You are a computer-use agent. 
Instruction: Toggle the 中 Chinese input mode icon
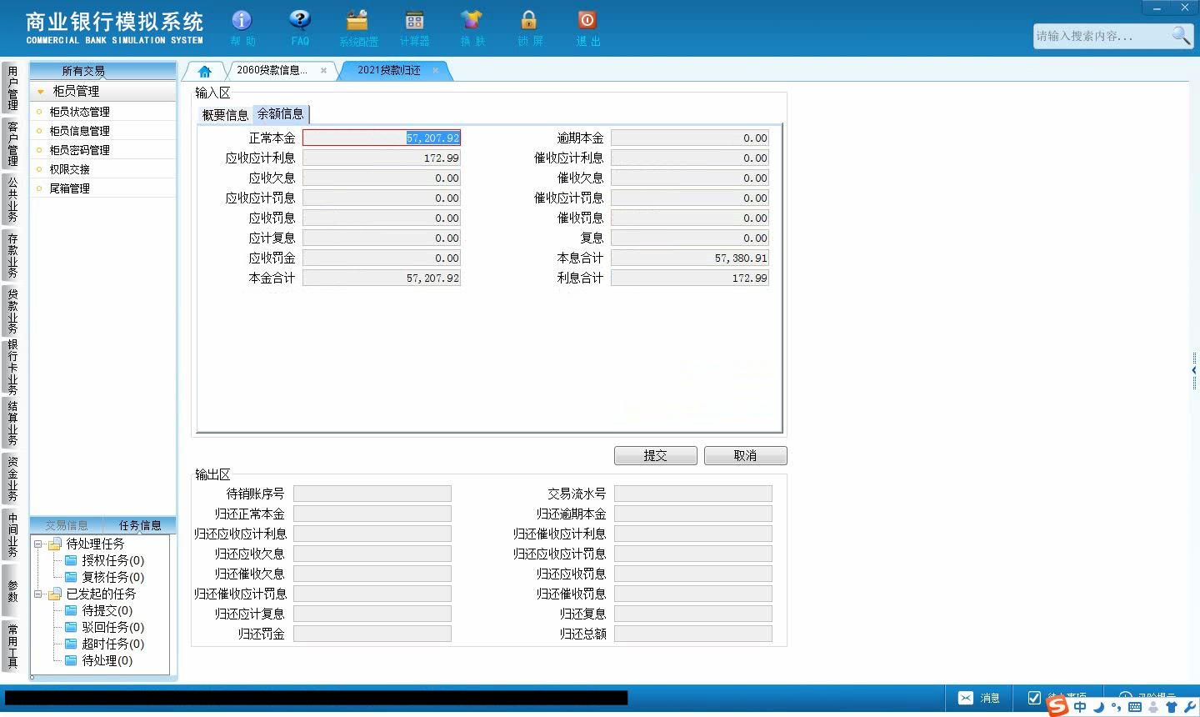(1080, 707)
